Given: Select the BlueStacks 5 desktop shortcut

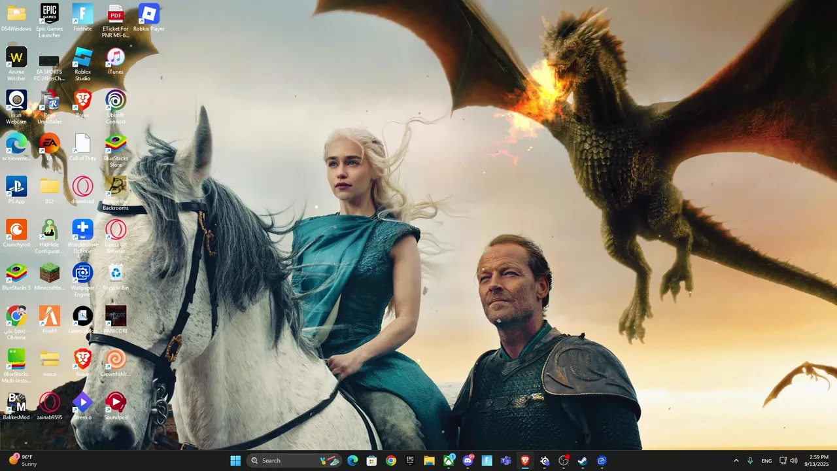Looking at the screenshot, I should click(x=16, y=277).
